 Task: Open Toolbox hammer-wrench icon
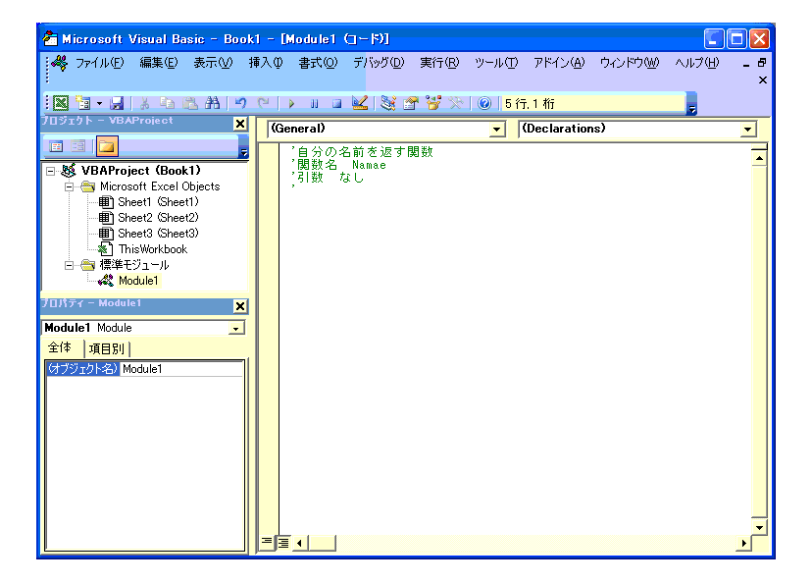click(456, 103)
